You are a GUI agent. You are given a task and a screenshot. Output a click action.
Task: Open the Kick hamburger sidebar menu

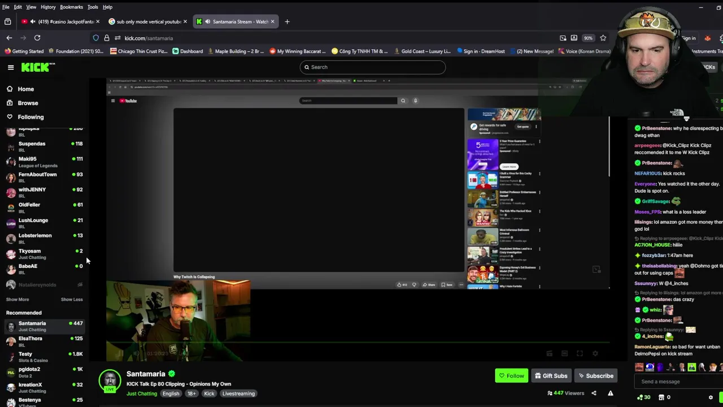click(11, 67)
